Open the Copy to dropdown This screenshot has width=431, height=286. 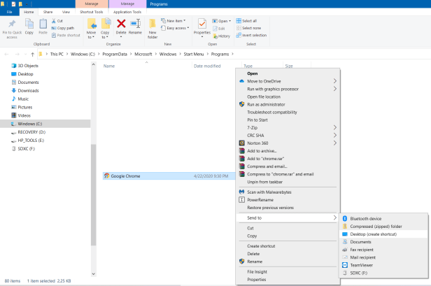[106, 29]
